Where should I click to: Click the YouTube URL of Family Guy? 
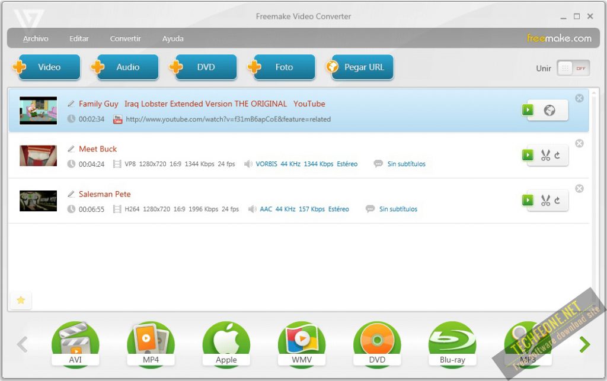tap(228, 120)
